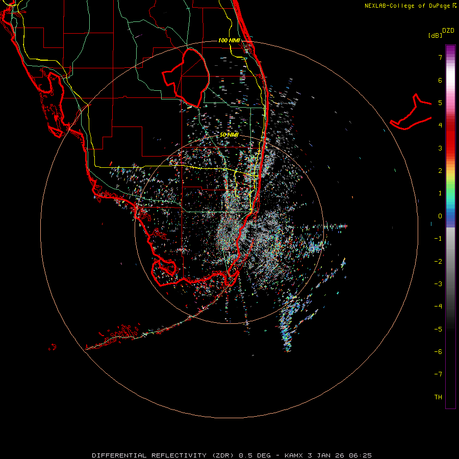Click the color scale value 3
The width and height of the screenshot is (459, 459).
440,148
